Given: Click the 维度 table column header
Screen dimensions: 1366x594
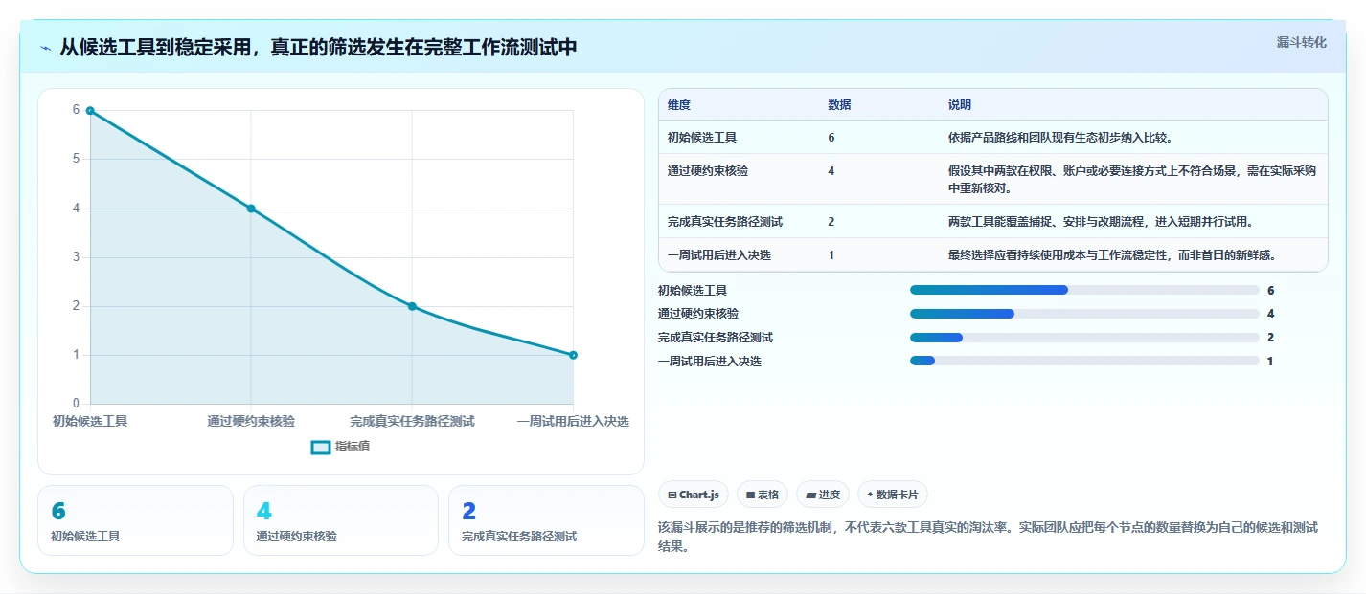Looking at the screenshot, I should point(679,105).
